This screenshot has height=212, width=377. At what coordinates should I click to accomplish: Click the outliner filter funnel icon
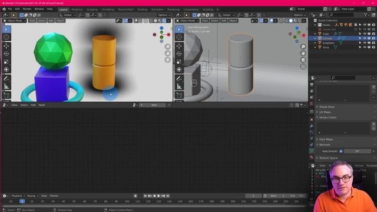tap(365, 15)
